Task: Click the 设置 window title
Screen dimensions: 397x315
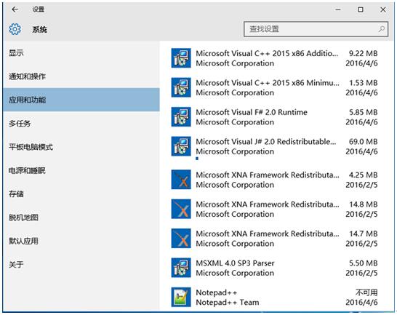Action: coord(39,9)
